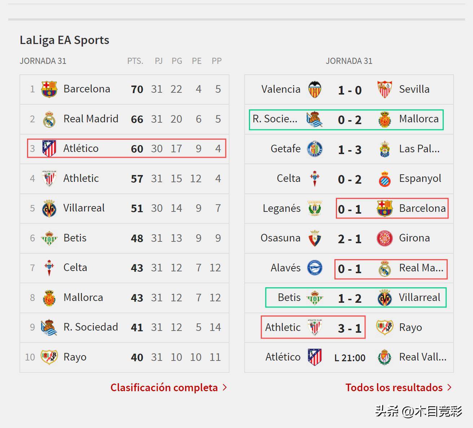Select the Athletic team name in standings
This screenshot has width=473, height=428.
tap(81, 178)
